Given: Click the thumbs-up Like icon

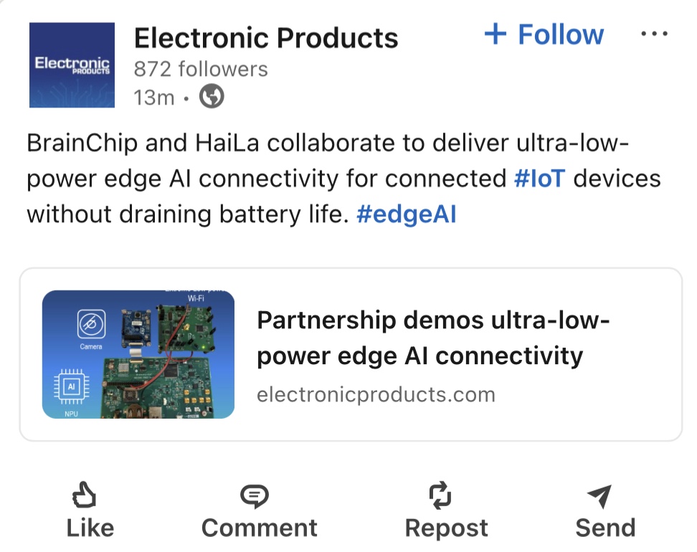Looking at the screenshot, I should [85, 495].
